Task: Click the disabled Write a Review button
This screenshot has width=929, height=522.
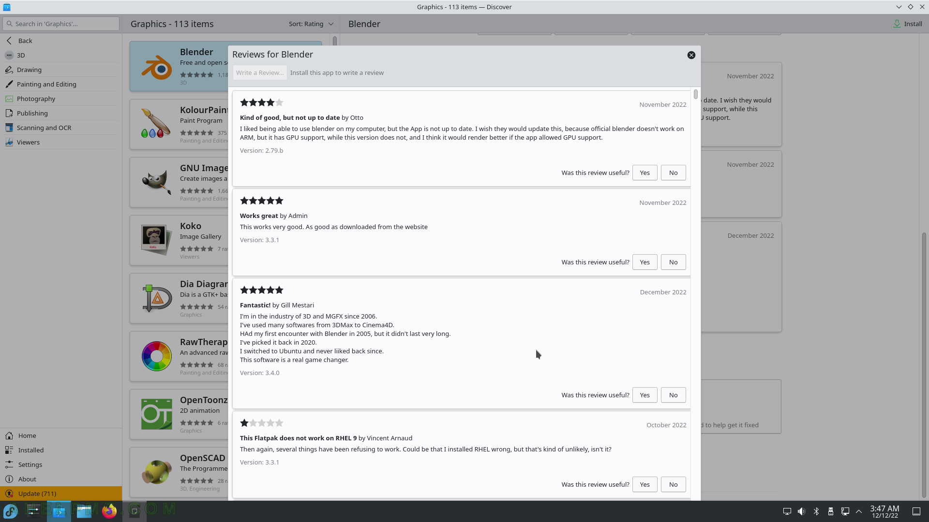Action: pos(260,72)
